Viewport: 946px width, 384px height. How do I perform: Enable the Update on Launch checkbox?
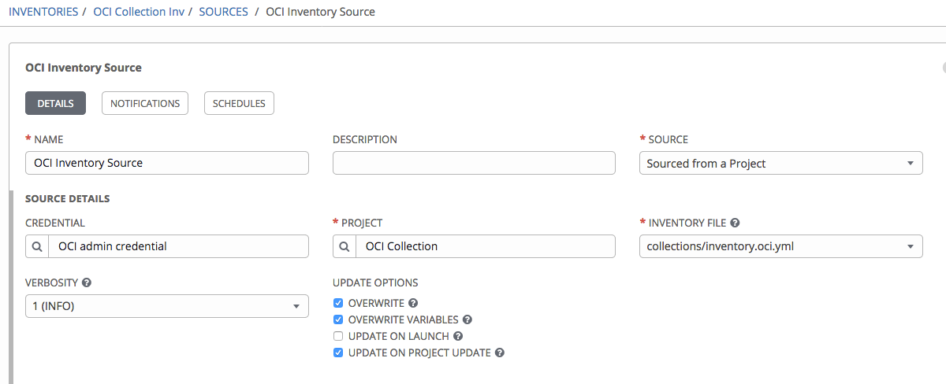pos(338,336)
